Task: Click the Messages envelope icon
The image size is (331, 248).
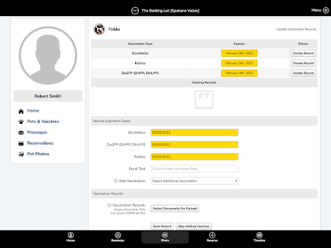Action: (x=21, y=132)
